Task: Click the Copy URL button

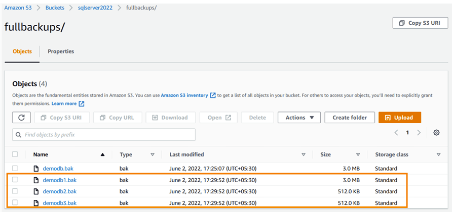Action: 118,118
